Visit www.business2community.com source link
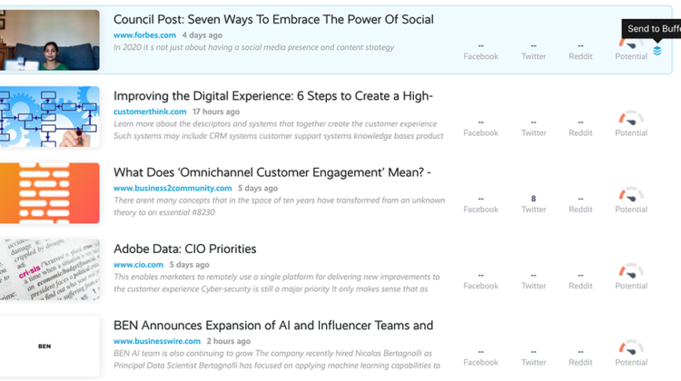 pos(173,188)
